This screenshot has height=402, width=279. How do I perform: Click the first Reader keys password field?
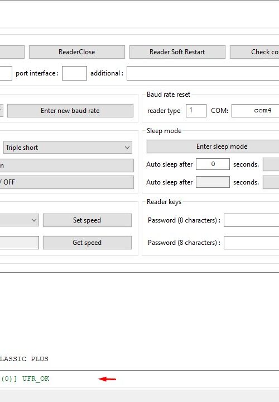(251, 220)
